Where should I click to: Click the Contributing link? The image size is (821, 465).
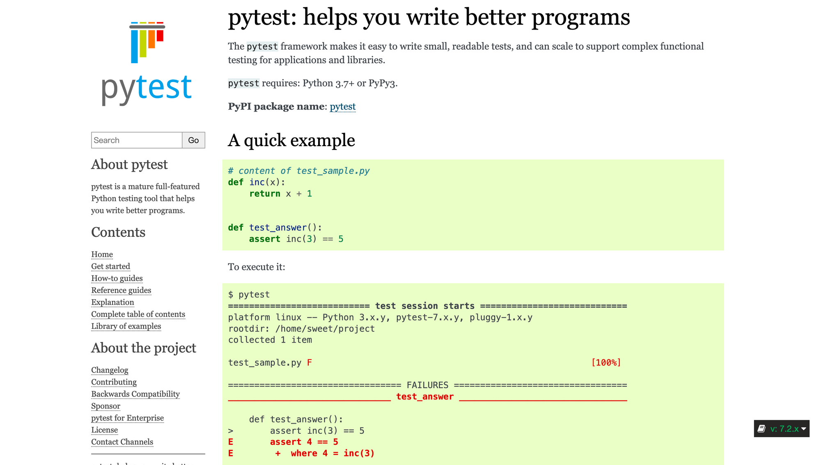113,382
